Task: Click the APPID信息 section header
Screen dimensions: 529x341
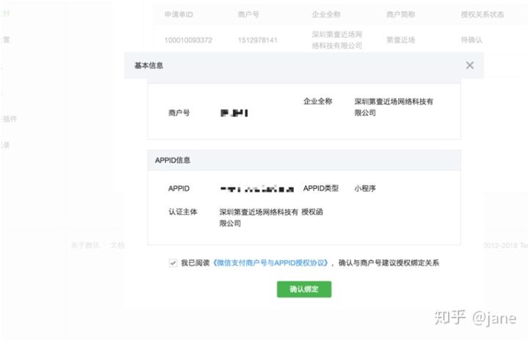Action: click(x=304, y=160)
